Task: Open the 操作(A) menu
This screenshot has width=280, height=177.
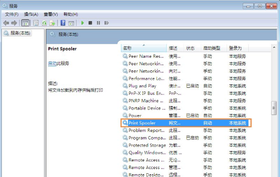Action: pos(31,14)
